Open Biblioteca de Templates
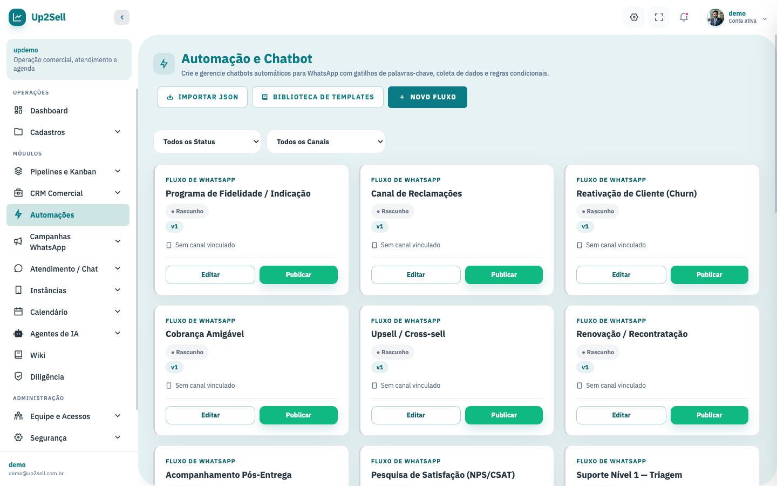The height and width of the screenshot is (486, 777). [x=318, y=97]
